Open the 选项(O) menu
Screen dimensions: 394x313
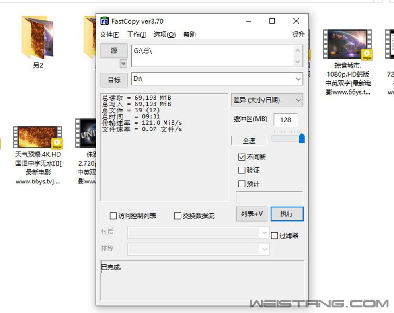(x=164, y=35)
